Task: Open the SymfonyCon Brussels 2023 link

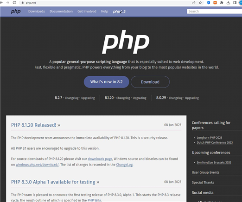Action: [x=214, y=163]
